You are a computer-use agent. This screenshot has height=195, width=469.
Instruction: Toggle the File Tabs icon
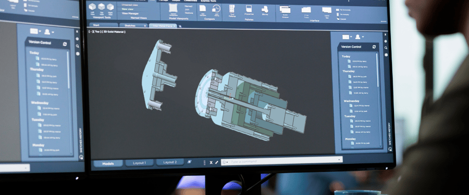point(306,10)
